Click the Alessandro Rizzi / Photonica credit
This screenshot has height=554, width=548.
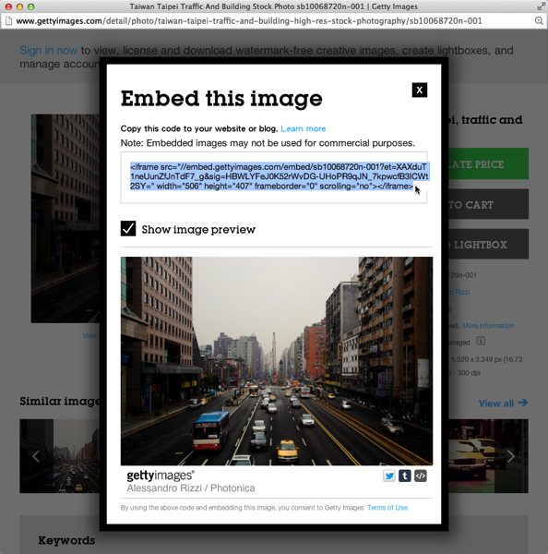click(191, 488)
